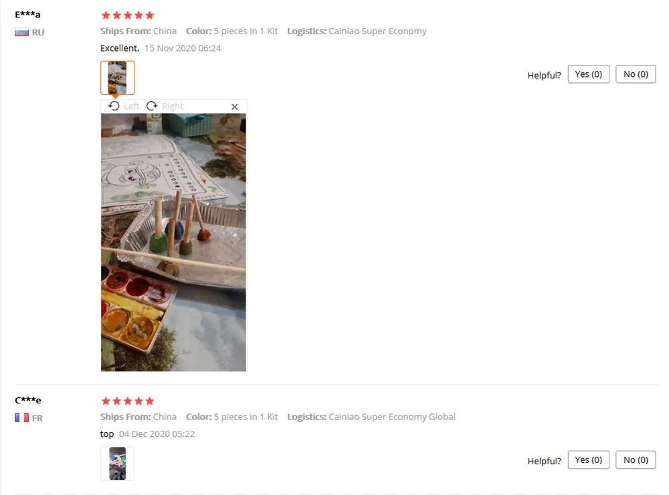Vote Yes on C***e's review
Image resolution: width=669 pixels, height=495 pixels.
588,460
